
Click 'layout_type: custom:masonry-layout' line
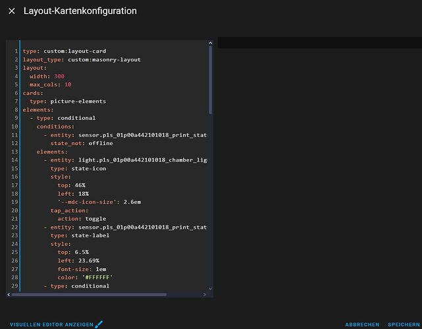click(x=82, y=59)
